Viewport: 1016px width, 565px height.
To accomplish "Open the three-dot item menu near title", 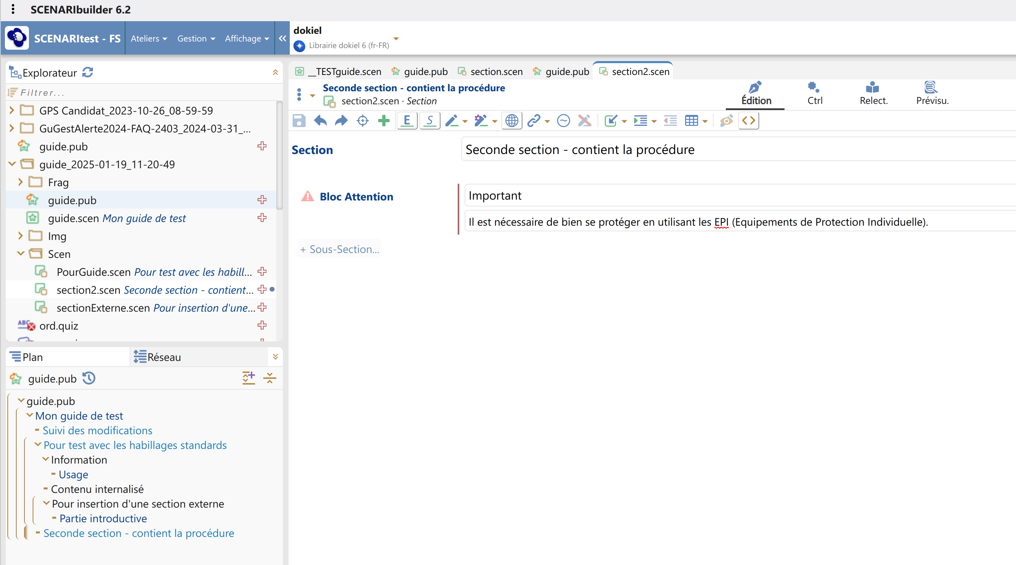I will pyautogui.click(x=300, y=95).
